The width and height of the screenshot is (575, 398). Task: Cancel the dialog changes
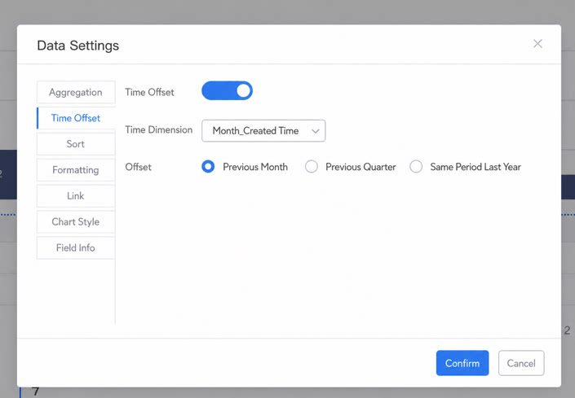[x=521, y=363]
